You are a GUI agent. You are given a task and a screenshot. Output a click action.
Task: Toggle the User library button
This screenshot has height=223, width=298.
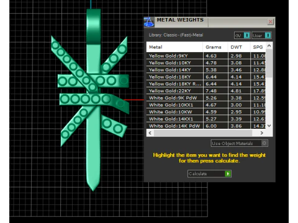261,35
